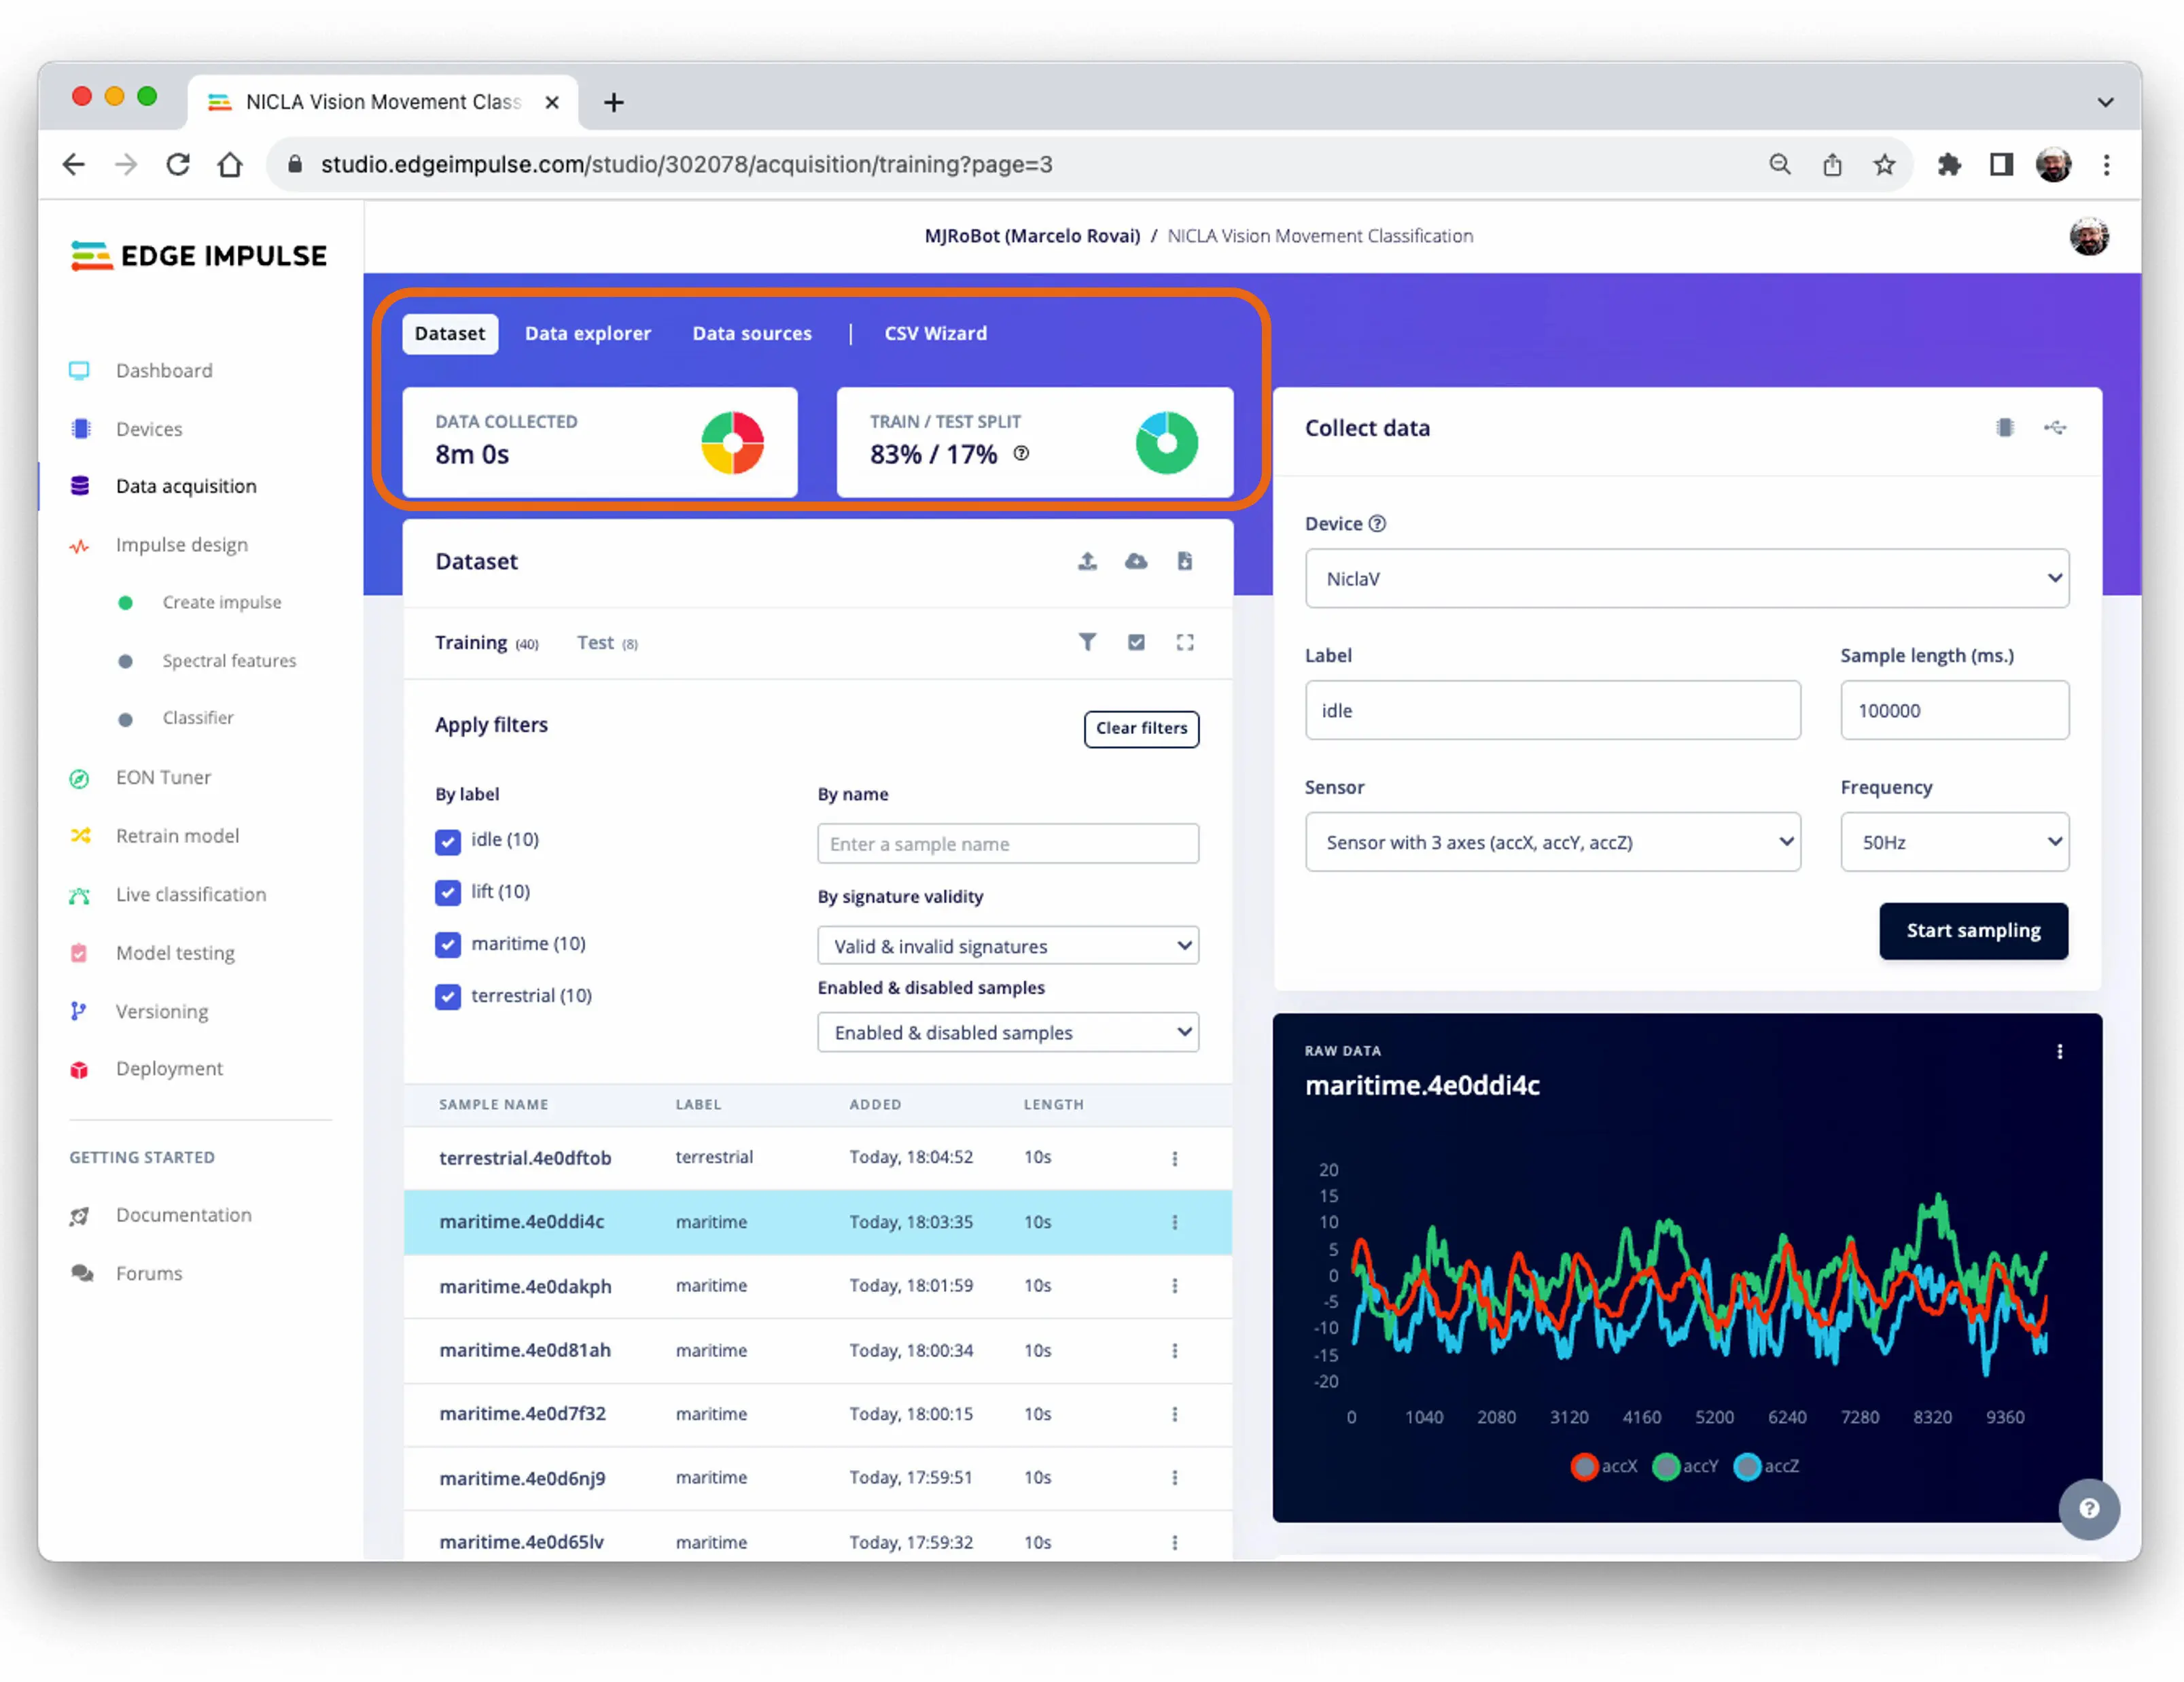This screenshot has width=2184, height=1682.
Task: Toggle the maritime (10) label checkbox
Action: pos(448,944)
